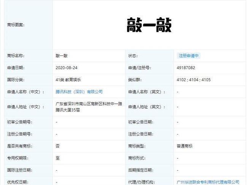The image size is (247, 185).
Task: Click the 至 value for 专用权期限
Action: click(57, 158)
